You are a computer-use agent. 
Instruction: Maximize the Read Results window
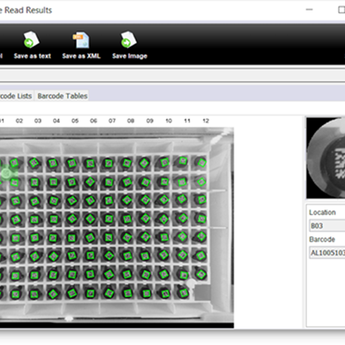pyautogui.click(x=341, y=10)
